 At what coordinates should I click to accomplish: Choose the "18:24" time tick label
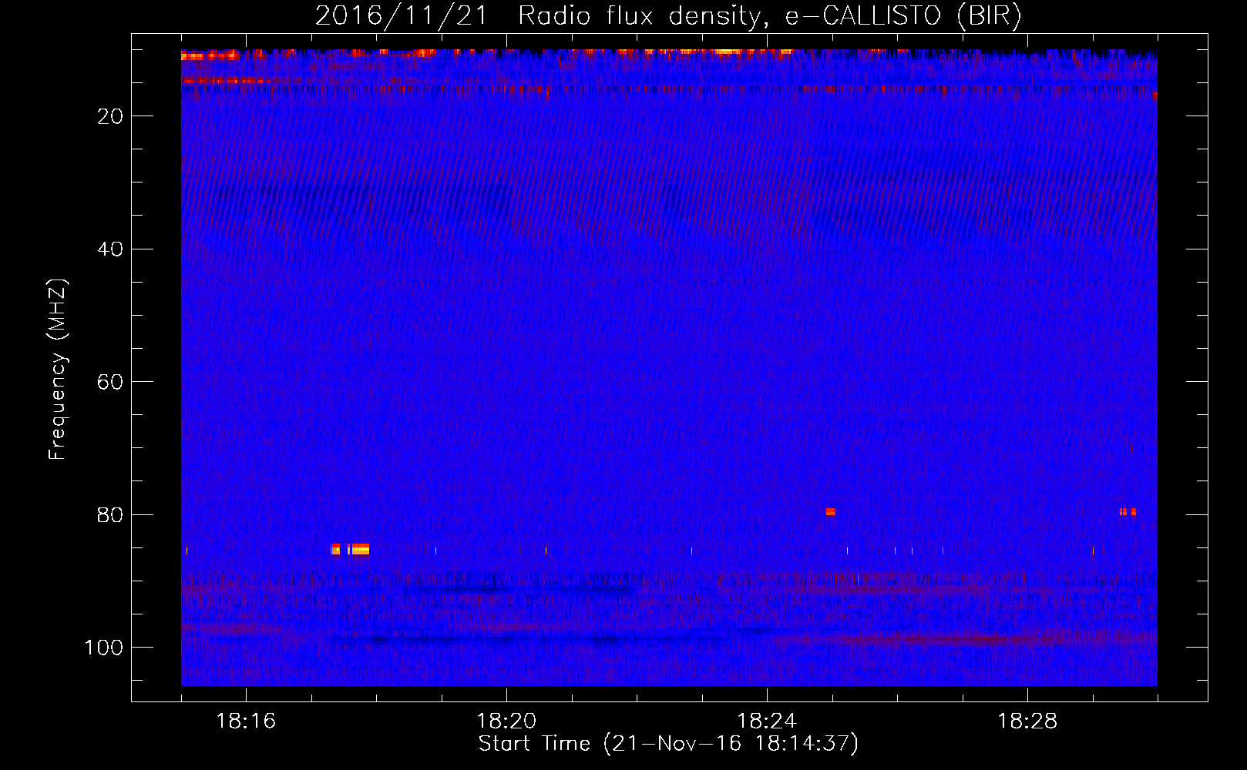coord(767,721)
